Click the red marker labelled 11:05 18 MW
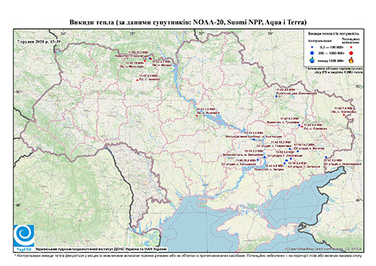The height and width of the screenshot is (266, 376). coord(145,61)
